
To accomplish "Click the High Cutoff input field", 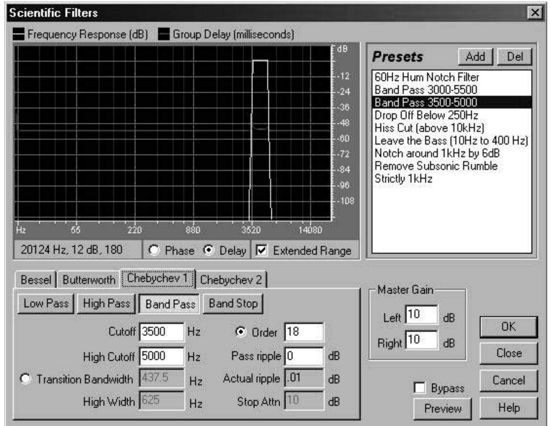I will (162, 356).
